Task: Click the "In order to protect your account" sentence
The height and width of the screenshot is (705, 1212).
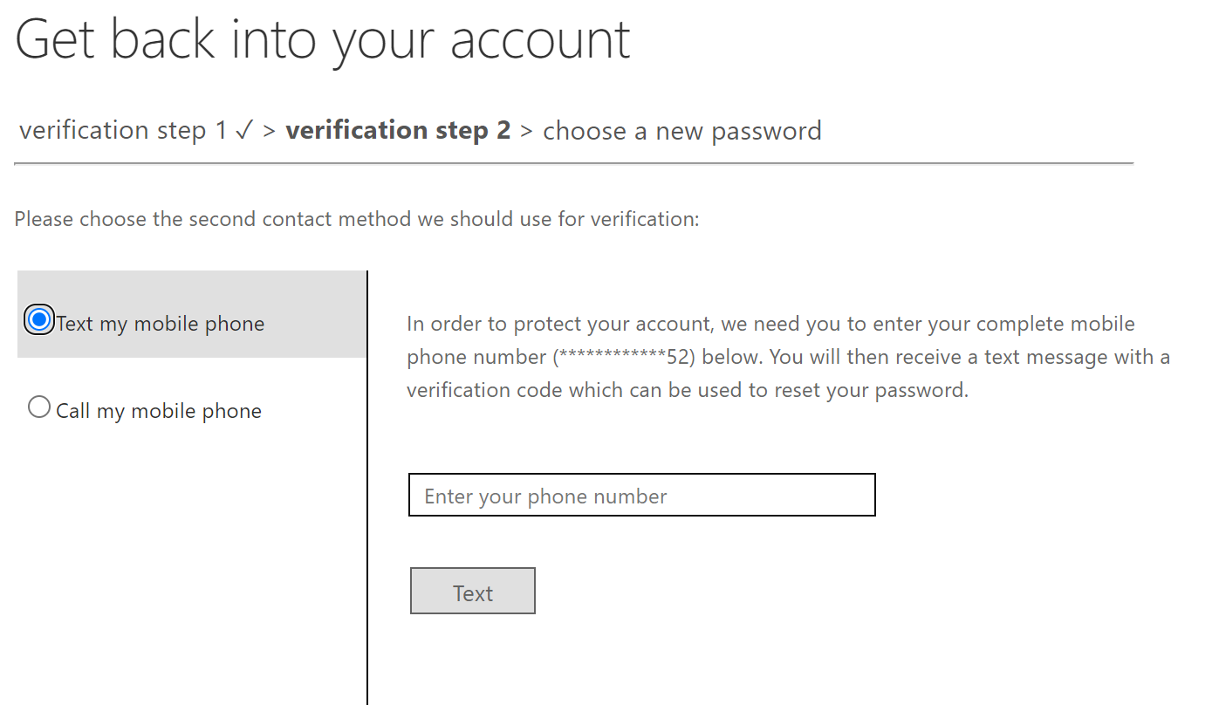Action: click(558, 325)
